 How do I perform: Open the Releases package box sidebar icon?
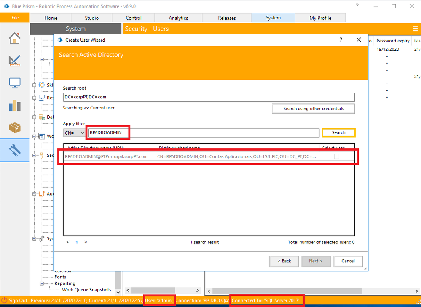click(14, 128)
